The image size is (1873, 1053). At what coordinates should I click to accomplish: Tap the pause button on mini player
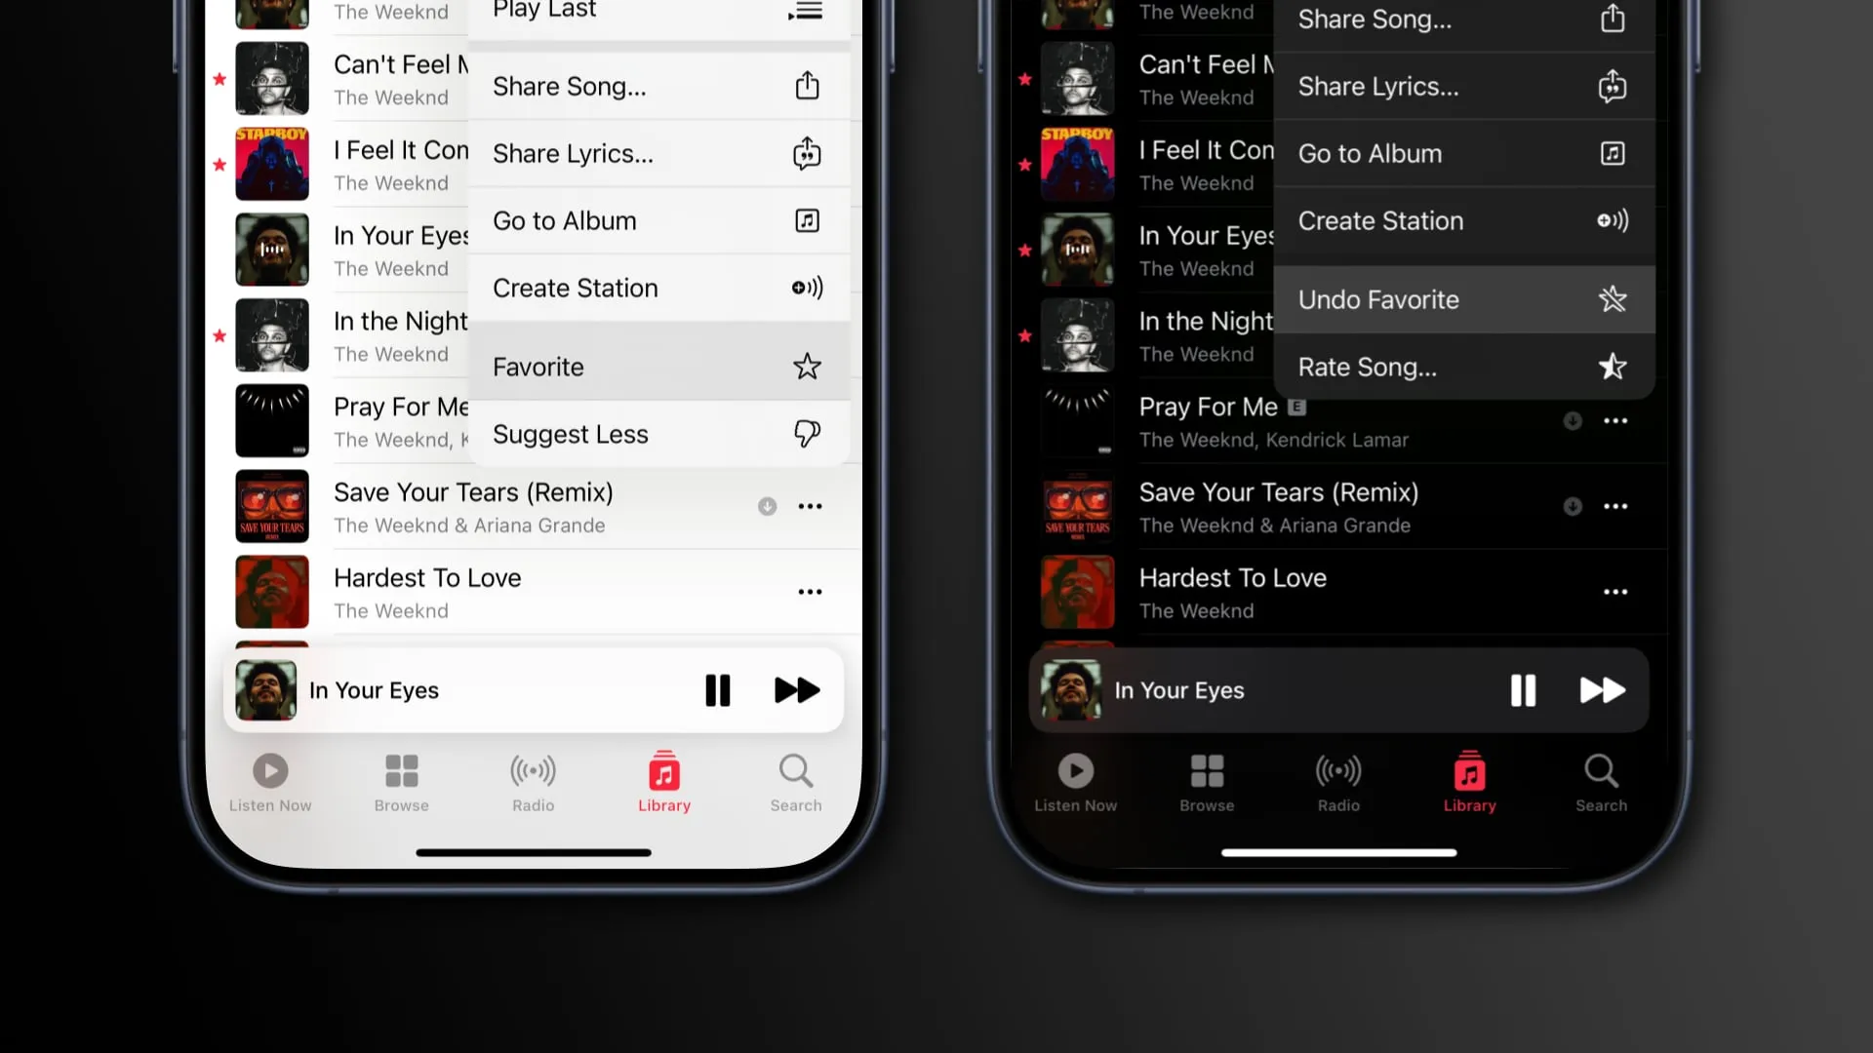pos(718,690)
